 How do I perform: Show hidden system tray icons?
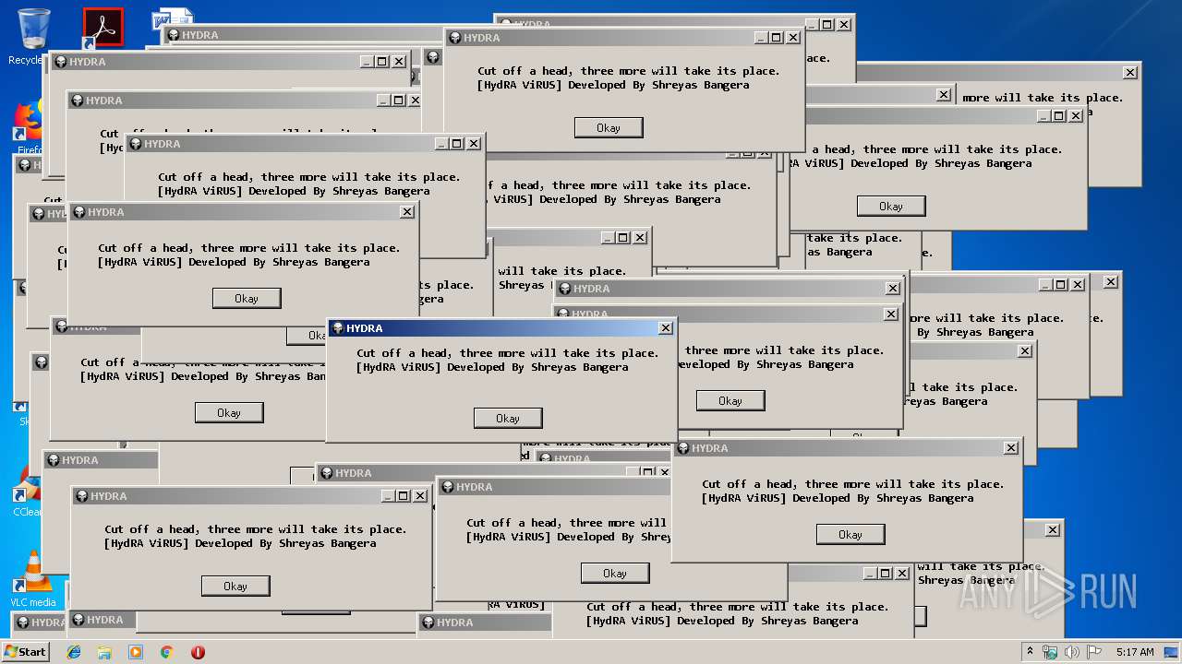coord(1030,652)
